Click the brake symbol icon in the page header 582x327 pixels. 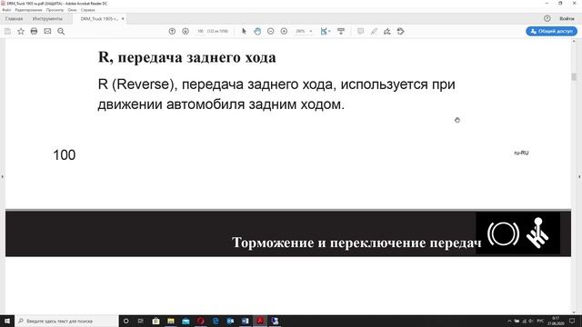coord(503,233)
